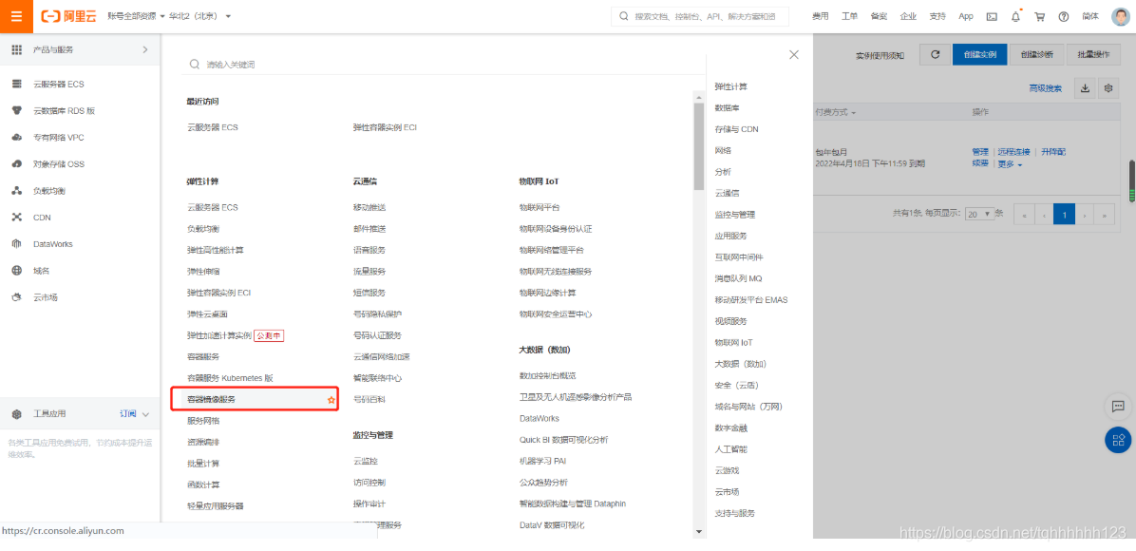Image resolution: width=1136 pixels, height=551 pixels.
Task: Open 容器镜像服务 link
Action: pos(212,399)
